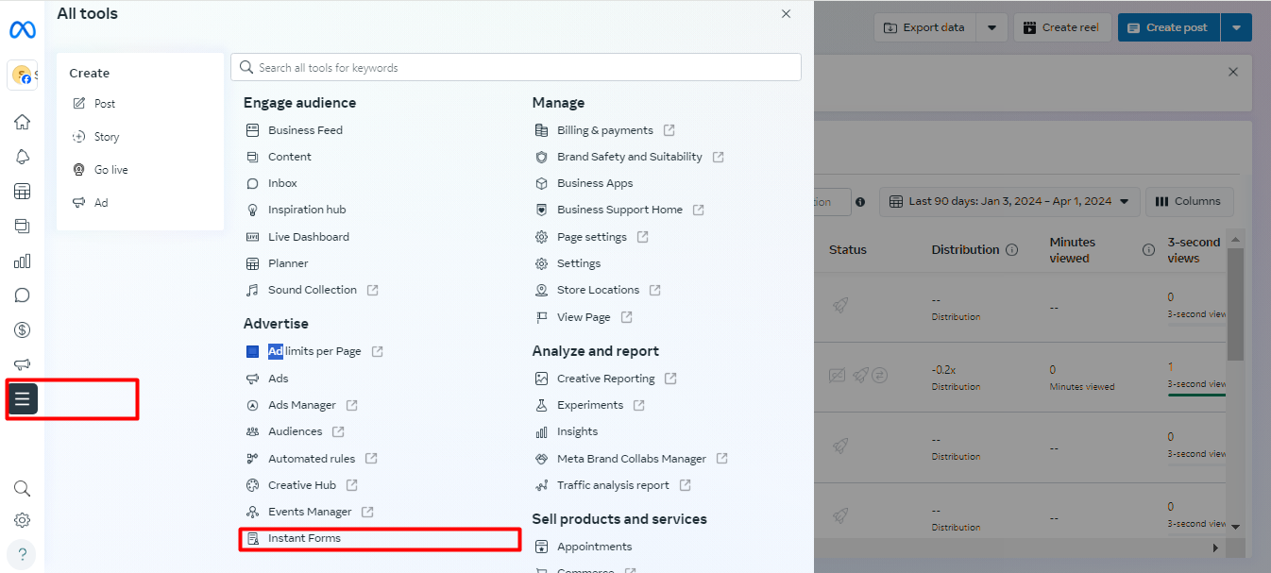Expand the Create post dropdown arrow

1236,27
